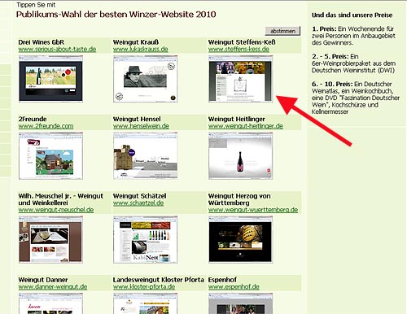The width and height of the screenshot is (407, 314).
Task: Visit www.steffens-kess.de link
Action: tap(239, 50)
